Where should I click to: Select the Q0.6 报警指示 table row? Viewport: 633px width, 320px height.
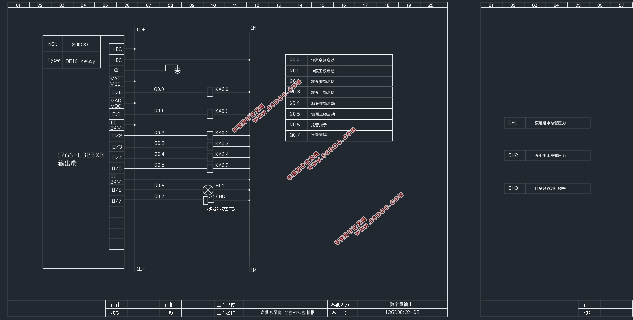click(339, 125)
